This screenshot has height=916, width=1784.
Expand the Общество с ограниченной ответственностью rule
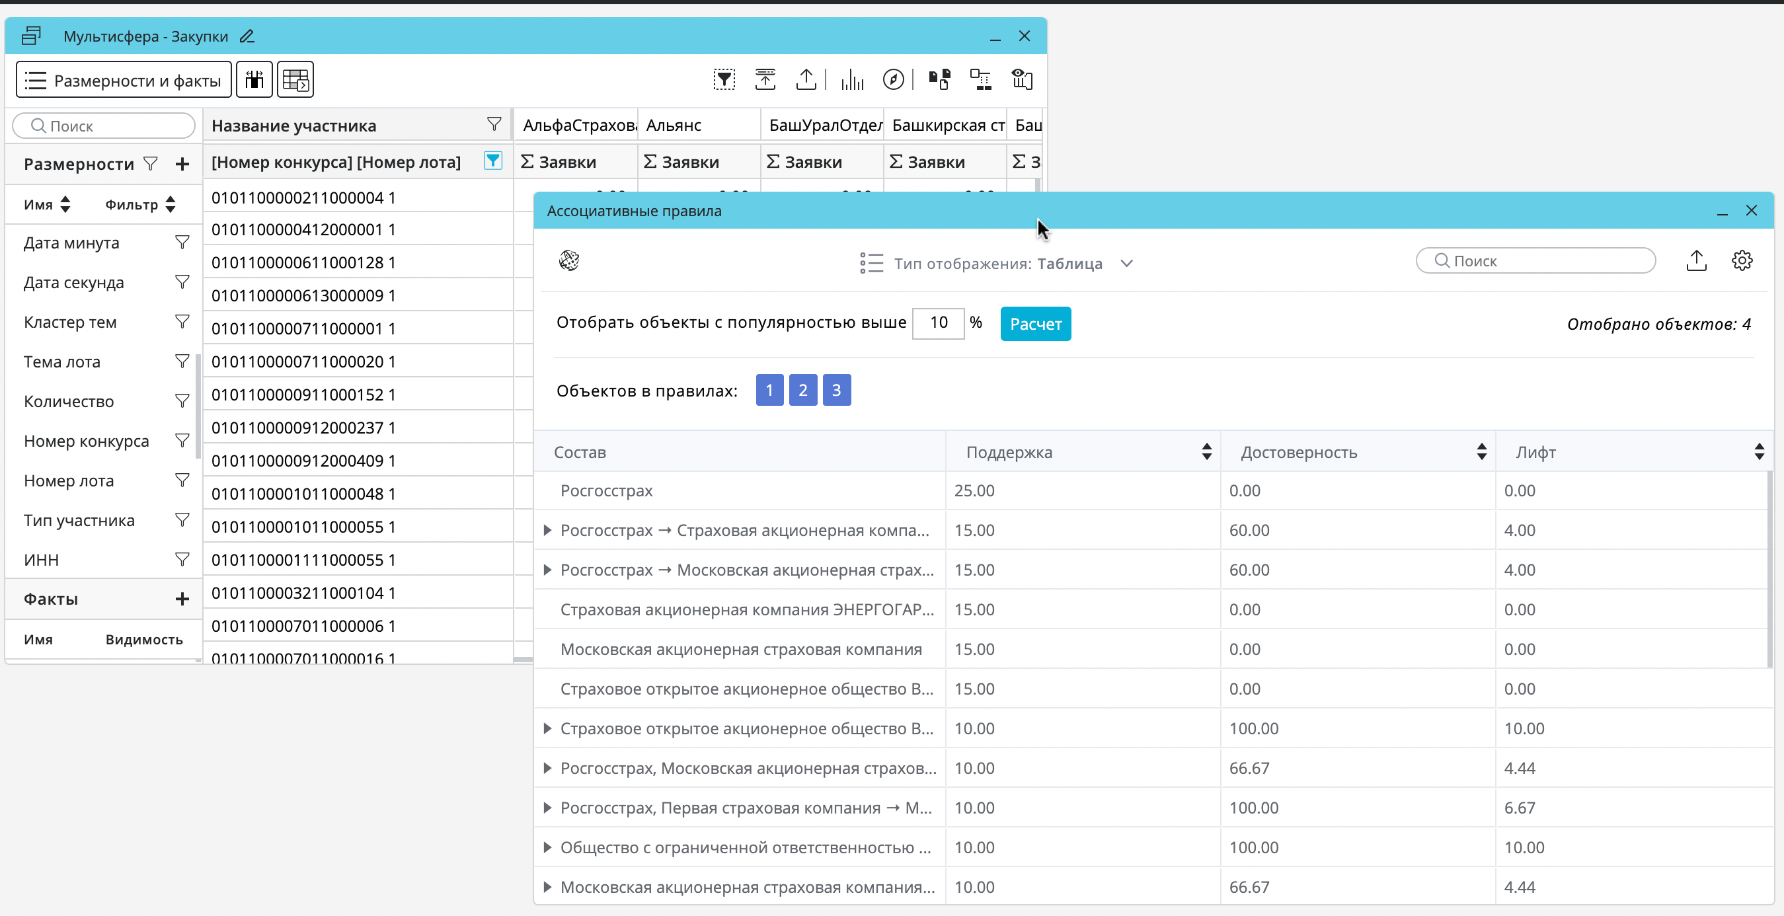[x=547, y=847]
